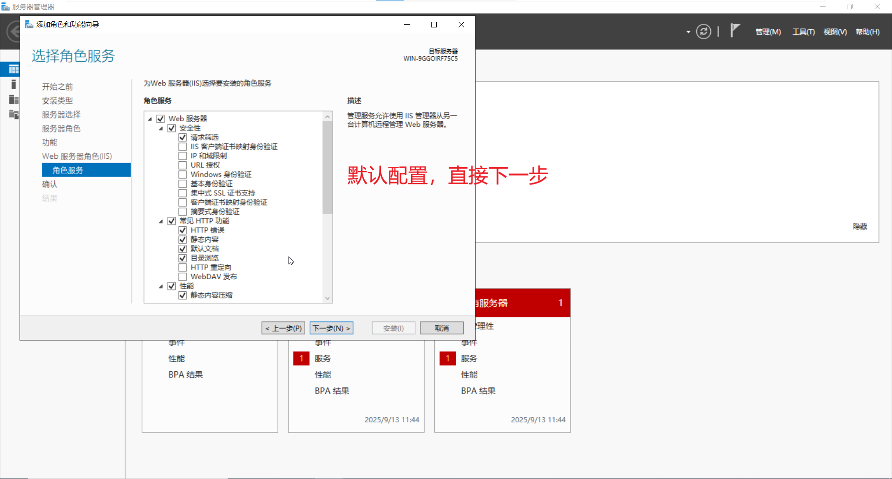Open the Dashboard icon in Server Manager sidebar

tap(13, 69)
